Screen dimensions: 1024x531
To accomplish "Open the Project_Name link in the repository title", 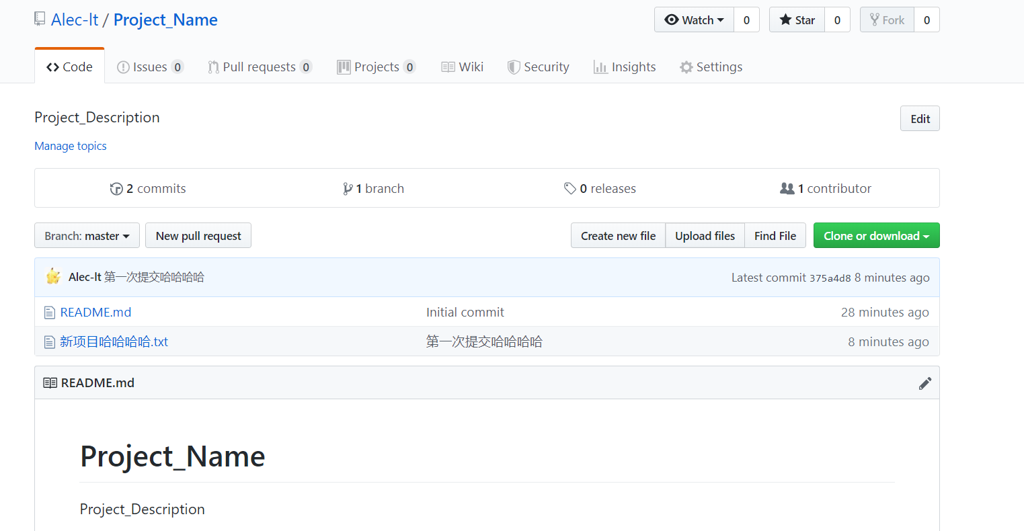I will click(x=165, y=19).
